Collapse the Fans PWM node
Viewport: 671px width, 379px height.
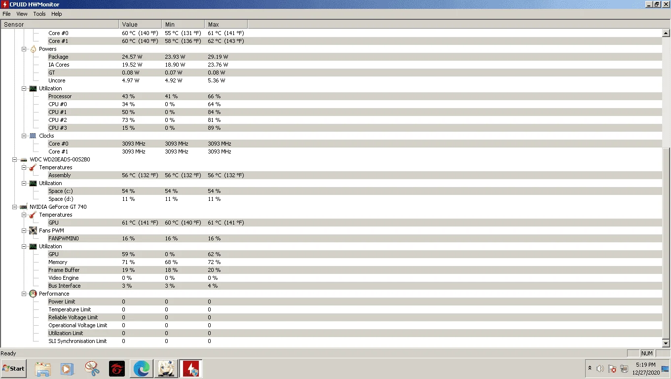coord(24,230)
